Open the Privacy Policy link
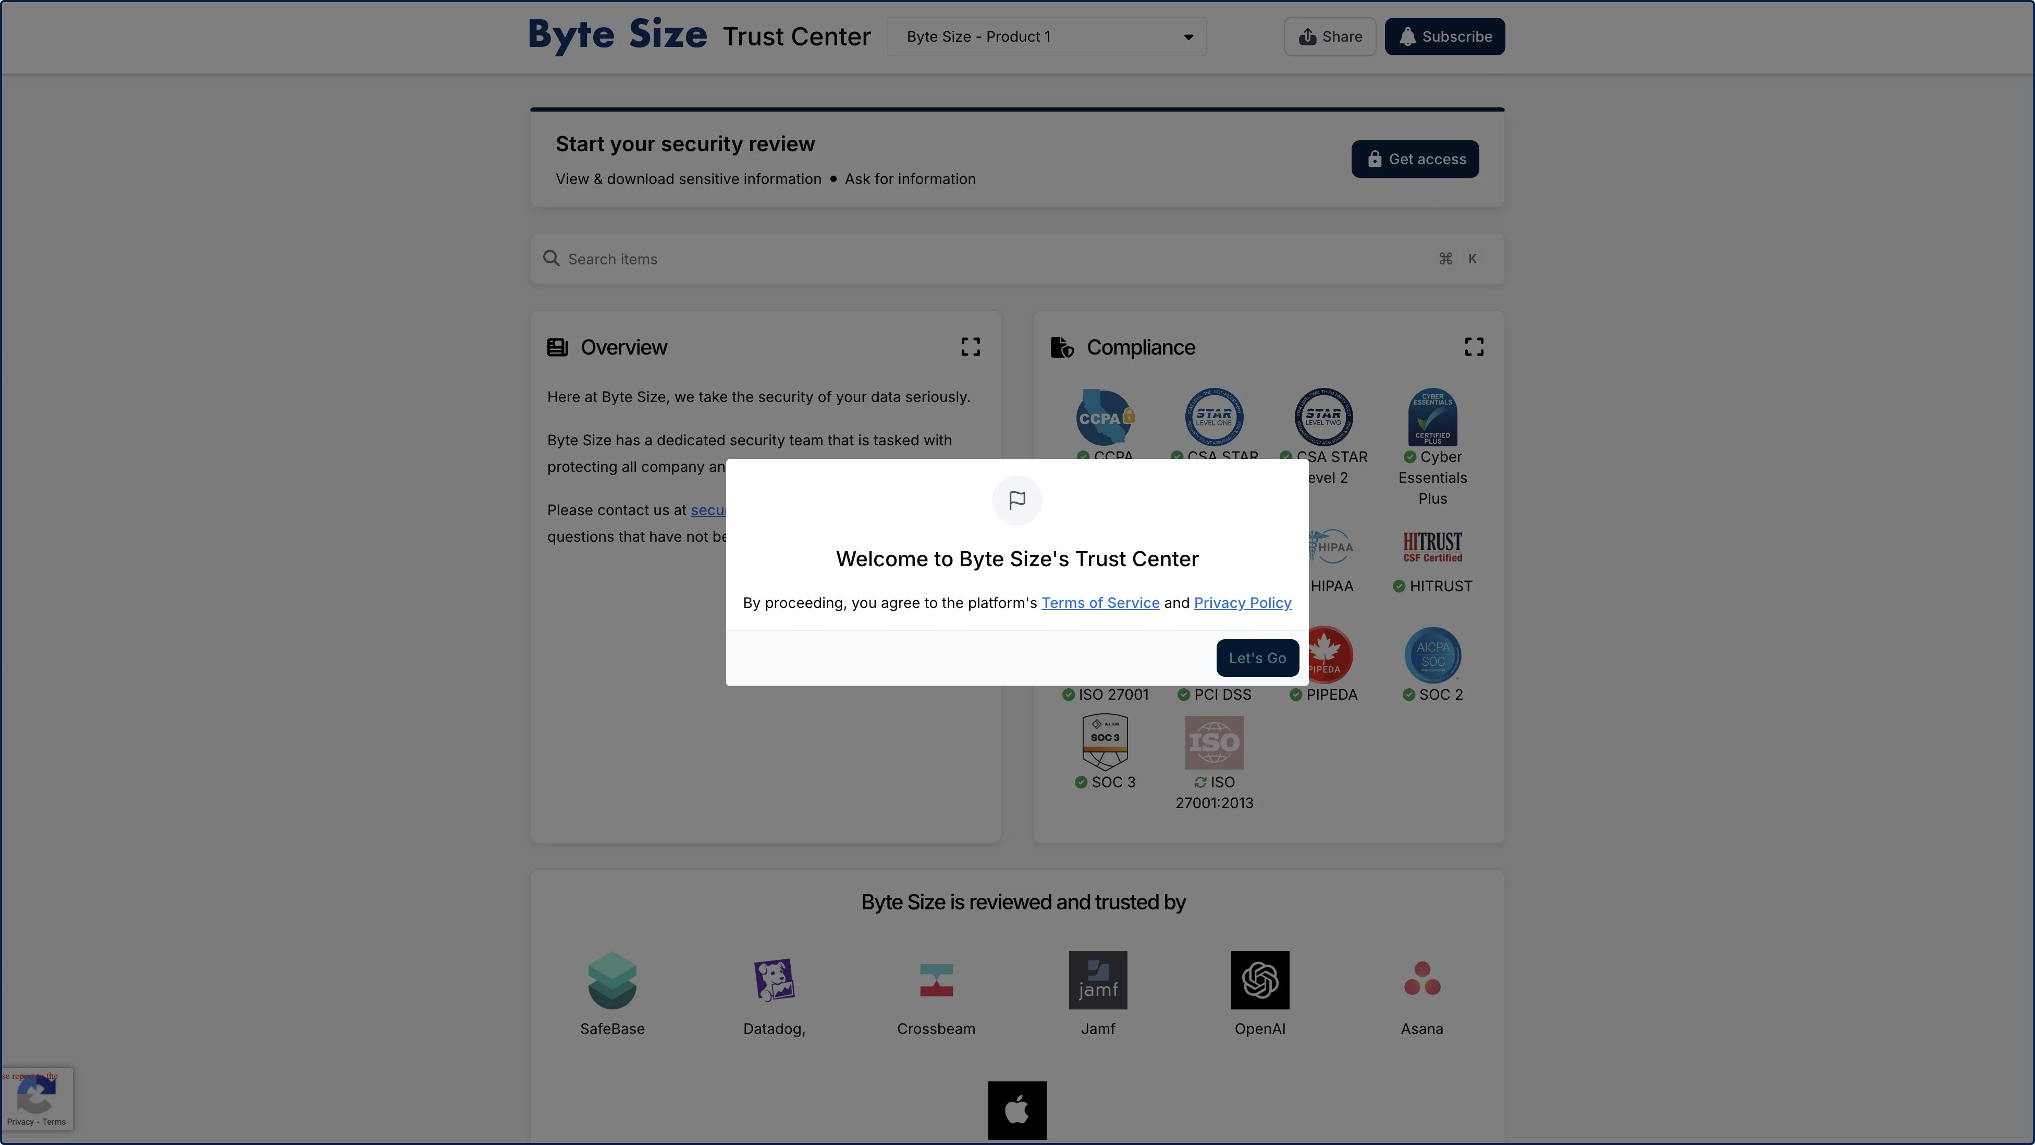This screenshot has height=1145, width=2035. pyautogui.click(x=1242, y=603)
